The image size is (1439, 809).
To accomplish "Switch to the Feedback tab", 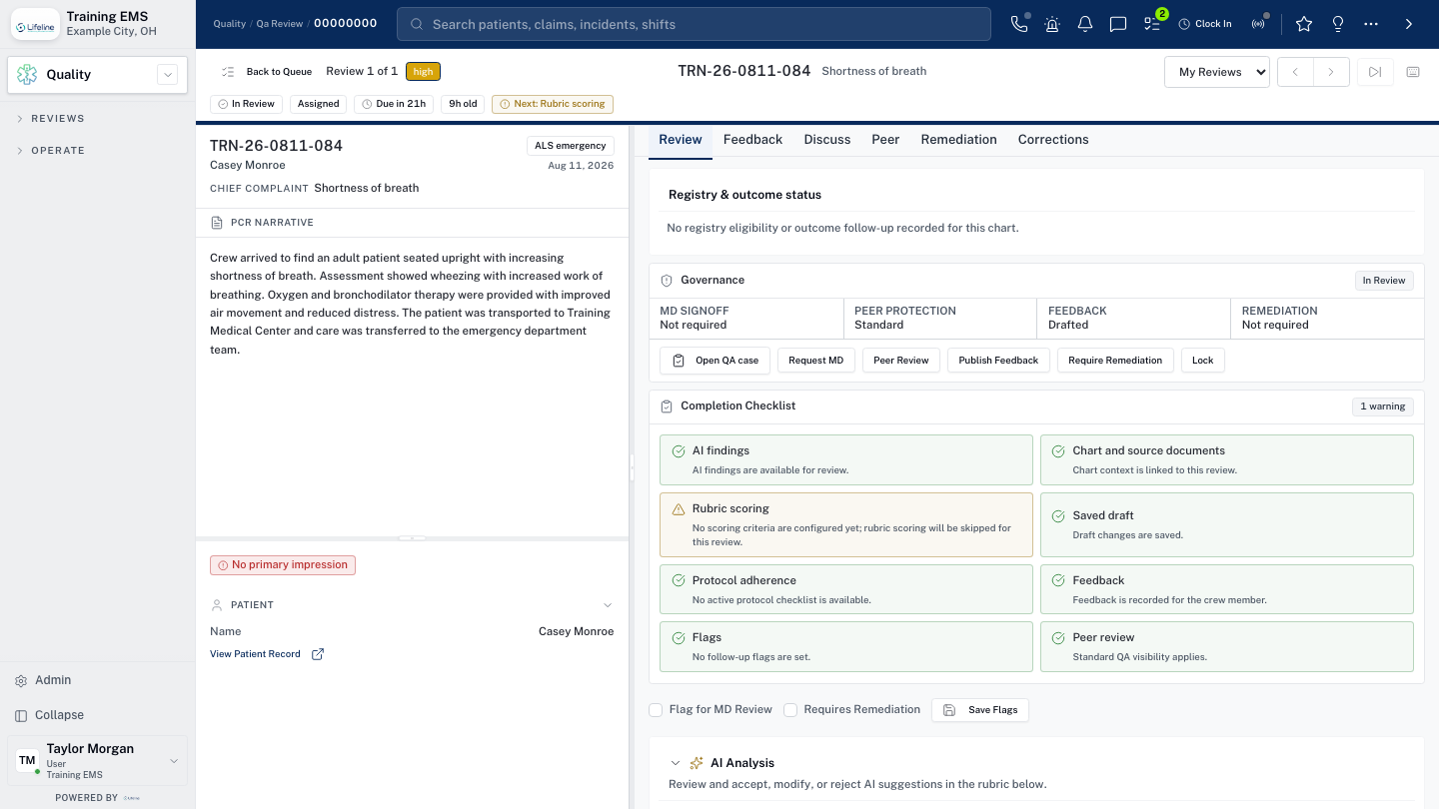I will coord(752,140).
